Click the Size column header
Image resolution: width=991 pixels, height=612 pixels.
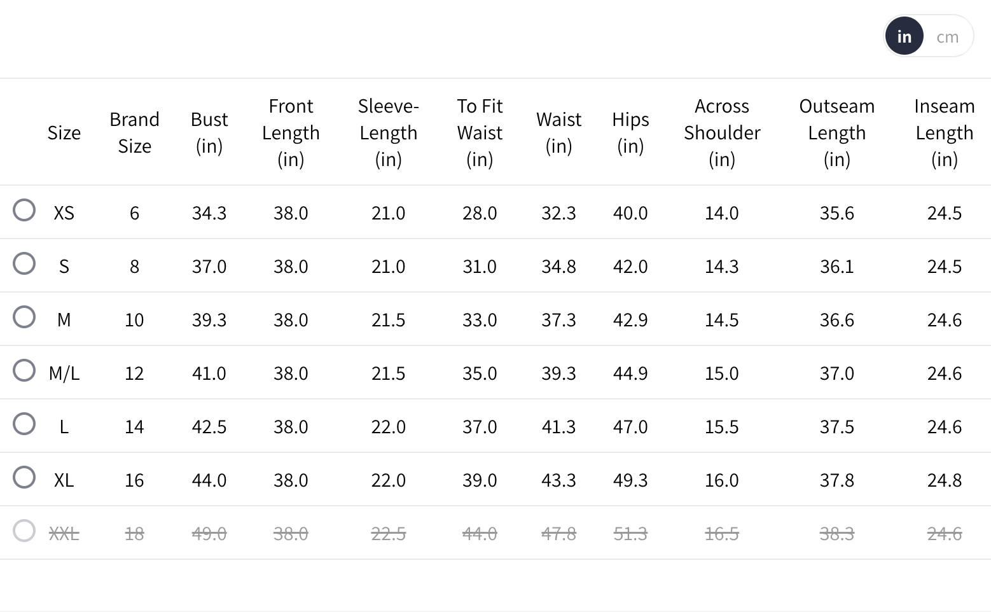point(64,132)
